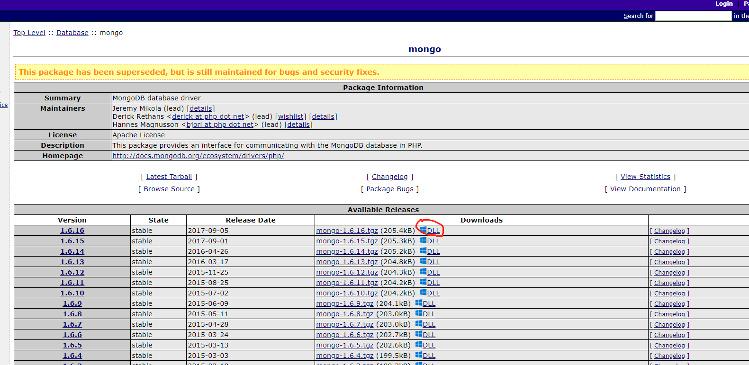The width and height of the screenshot is (749, 365).
Task: Open Changelog for release 1.6.4
Action: click(x=669, y=356)
